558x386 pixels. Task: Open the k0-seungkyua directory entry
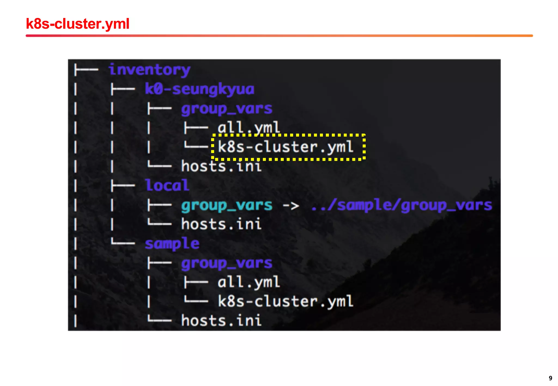tap(199, 89)
